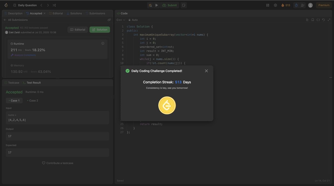The width and height of the screenshot is (334, 186).
Task: Open the Daily Question problem list
Action: 25,5
